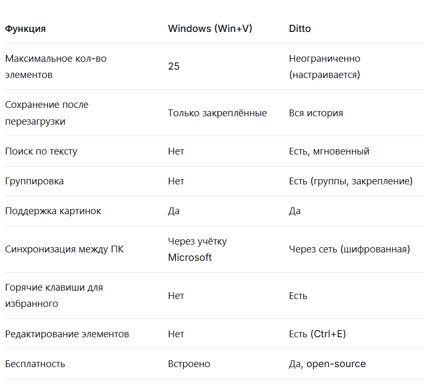Click the 'Есть (Ctrl+E)' cell

(x=317, y=334)
